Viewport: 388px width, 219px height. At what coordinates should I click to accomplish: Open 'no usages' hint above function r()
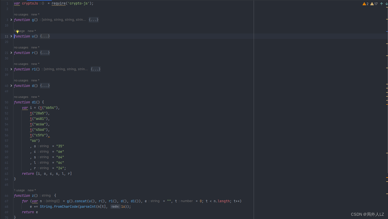coord(21,47)
